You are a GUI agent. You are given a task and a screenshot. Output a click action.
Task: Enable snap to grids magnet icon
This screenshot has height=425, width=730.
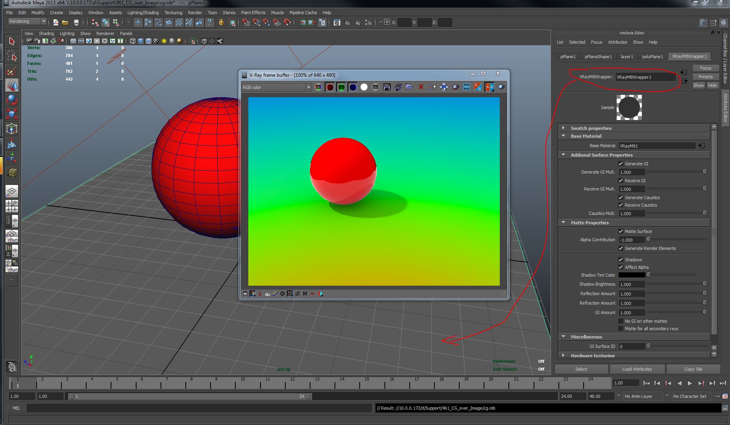click(246, 22)
